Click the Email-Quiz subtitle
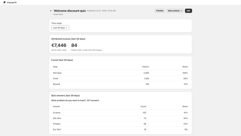 tap(58, 14)
